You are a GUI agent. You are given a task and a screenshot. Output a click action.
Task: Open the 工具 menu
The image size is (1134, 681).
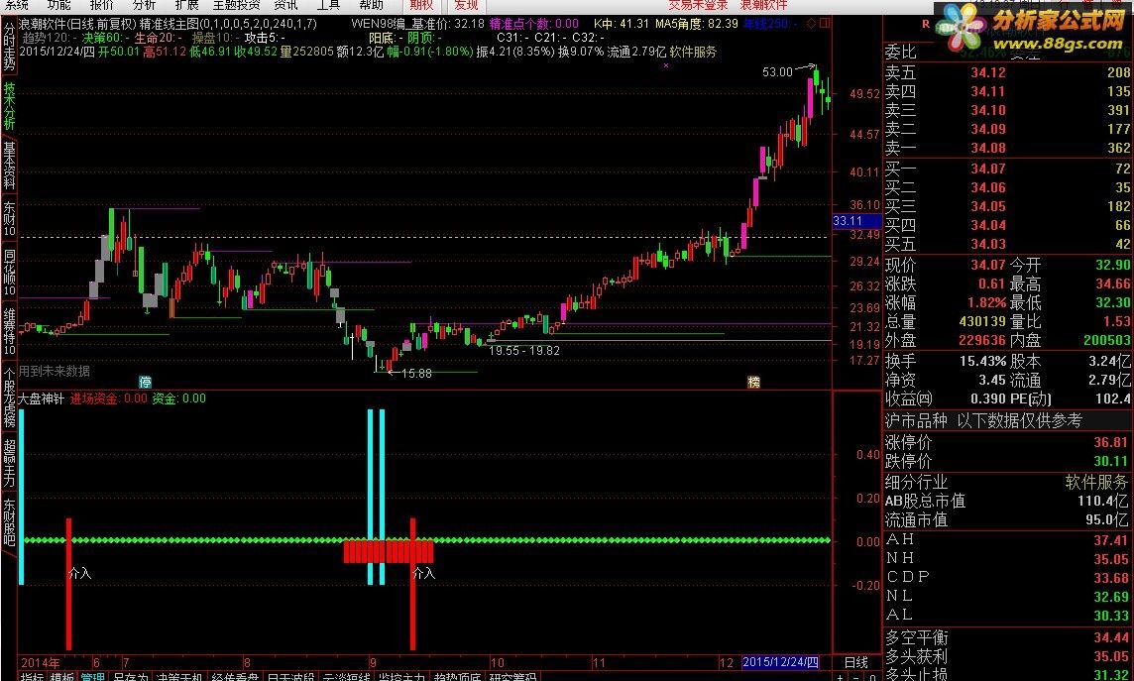tap(328, 5)
